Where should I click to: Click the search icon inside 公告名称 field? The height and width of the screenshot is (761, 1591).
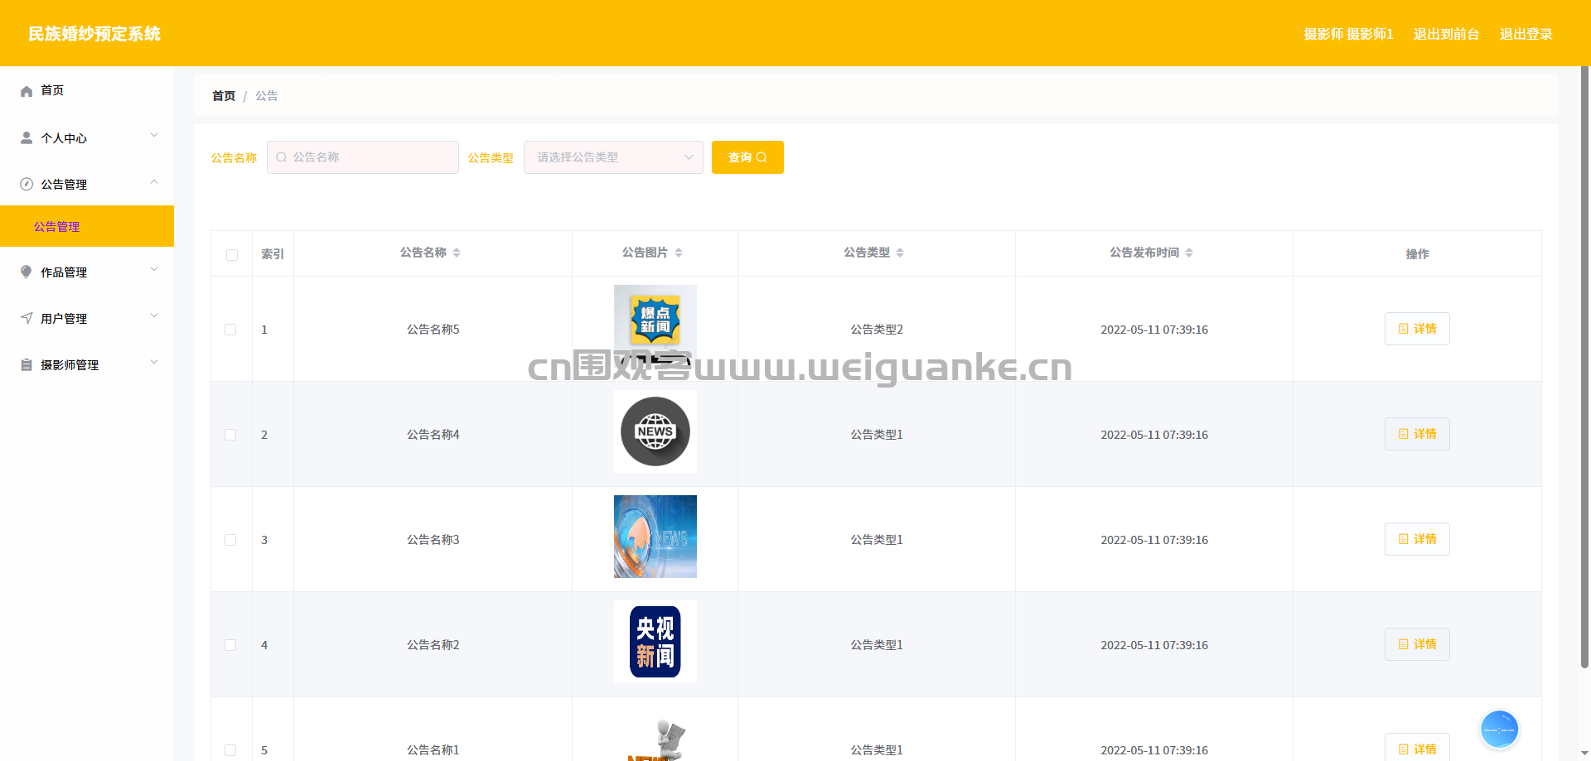(282, 157)
